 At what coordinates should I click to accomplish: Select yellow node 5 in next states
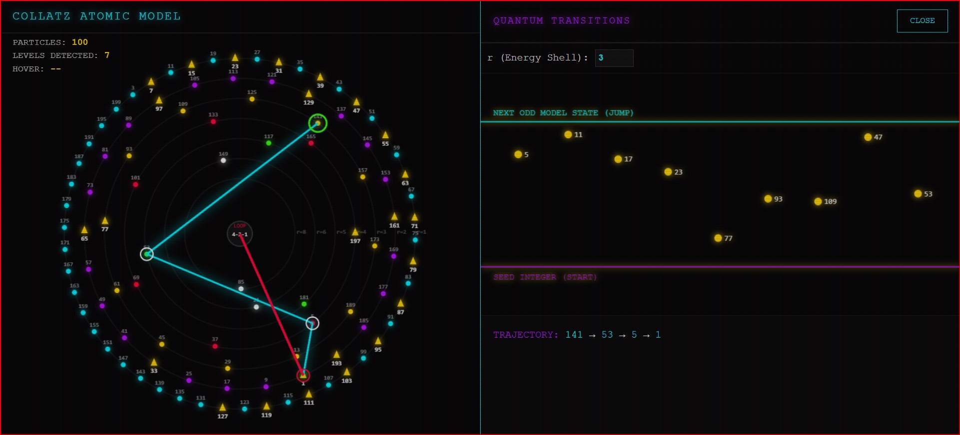pos(518,155)
